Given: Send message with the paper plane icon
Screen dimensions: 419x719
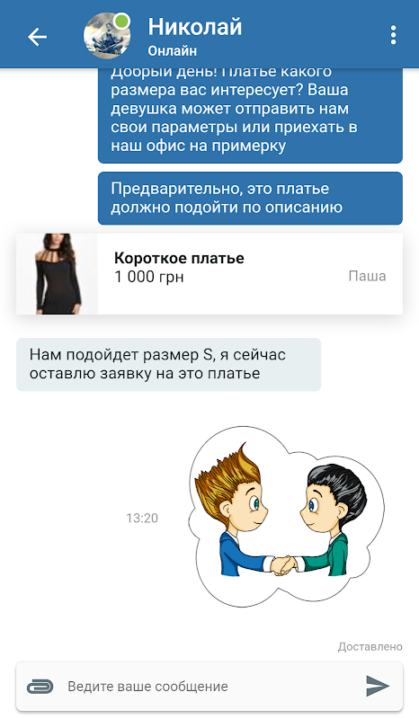Looking at the screenshot, I should coord(378,686).
